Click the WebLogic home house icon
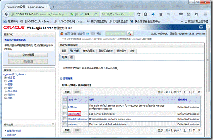 [62, 33]
